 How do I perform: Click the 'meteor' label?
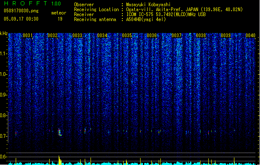59,13
